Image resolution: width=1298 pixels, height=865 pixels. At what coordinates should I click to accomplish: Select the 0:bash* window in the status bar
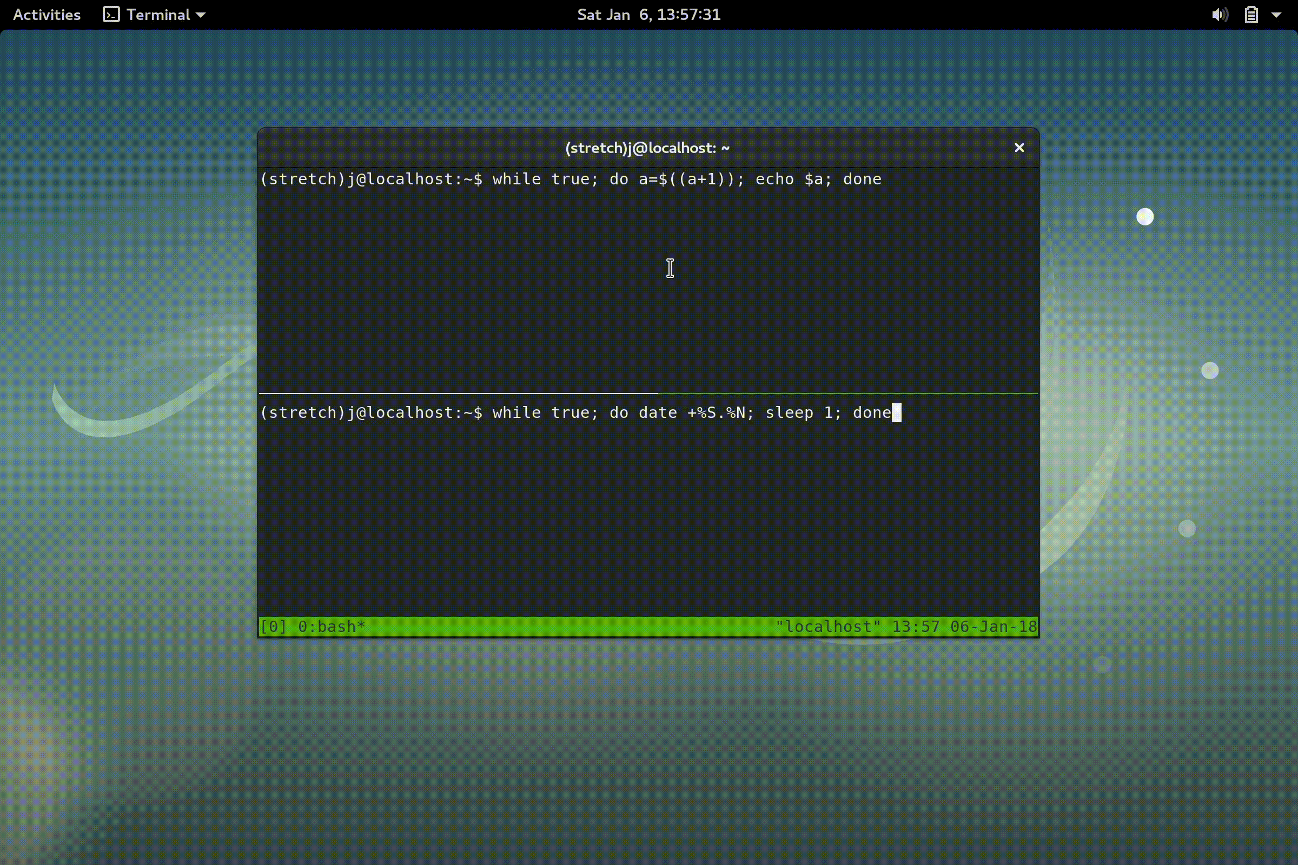pos(331,627)
